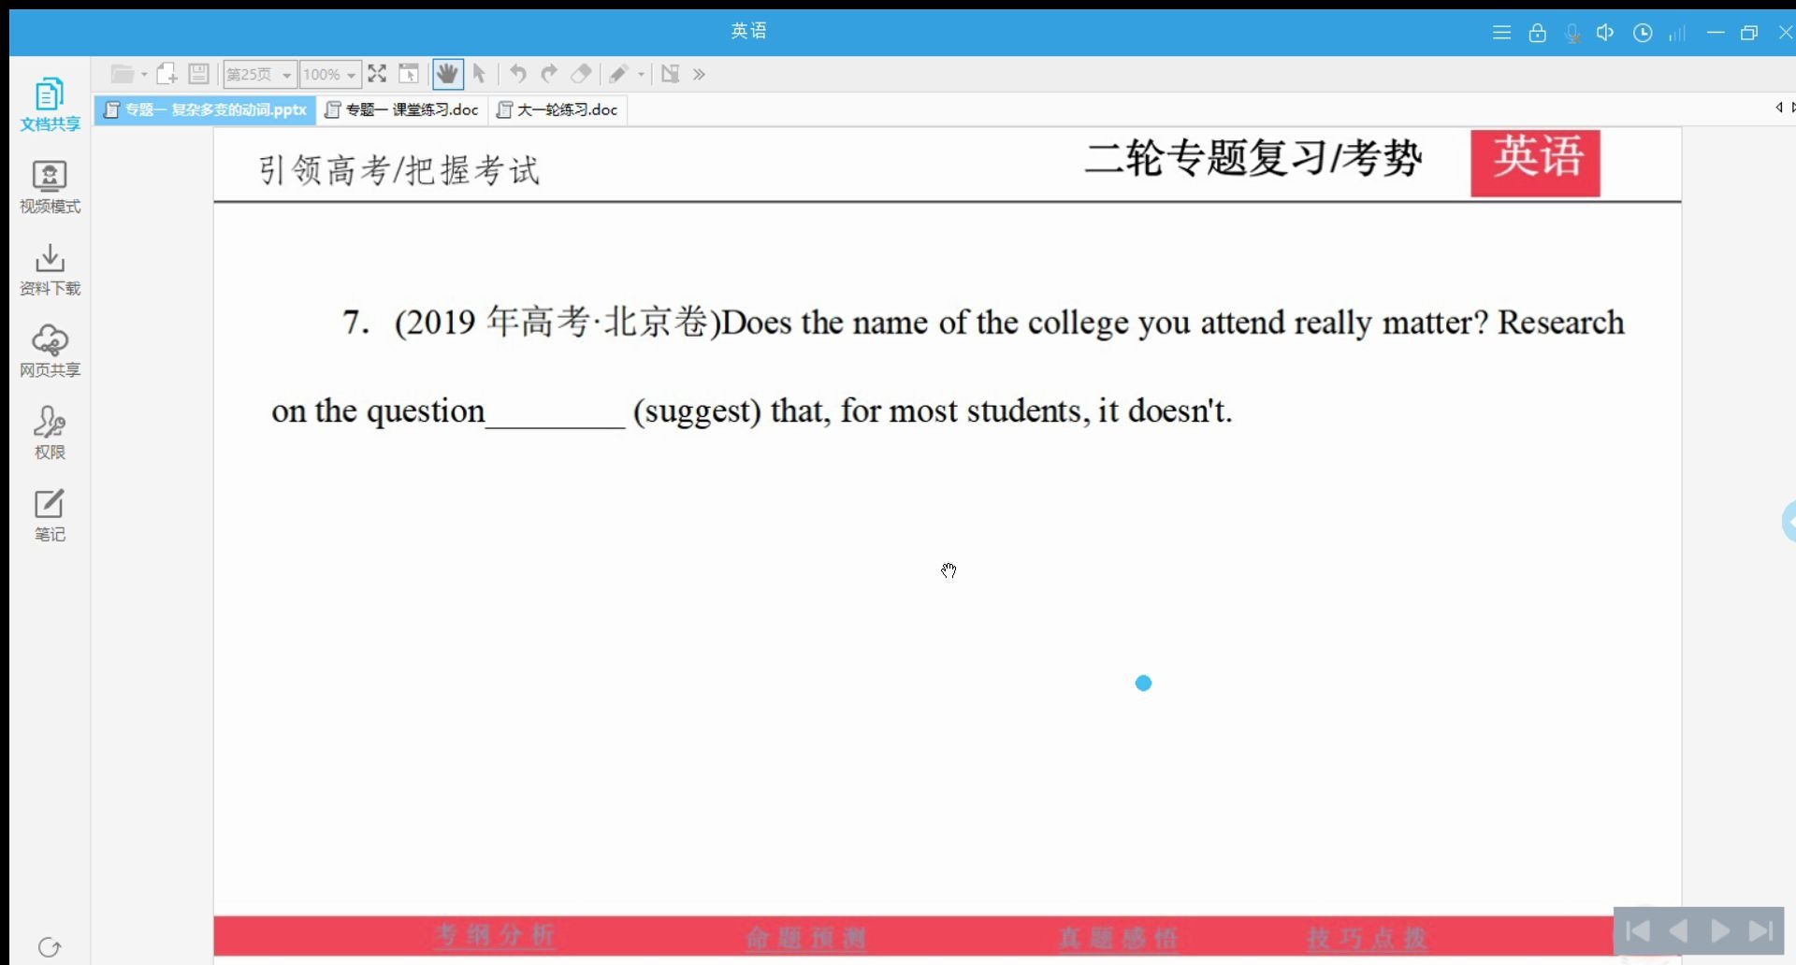The image size is (1796, 965).
Task: Click the red 英语 badge on slide
Action: pos(1535,163)
